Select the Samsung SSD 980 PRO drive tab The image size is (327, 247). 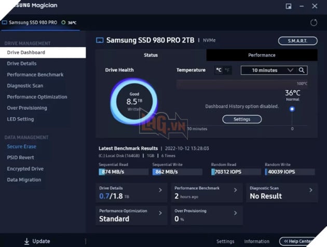point(40,22)
